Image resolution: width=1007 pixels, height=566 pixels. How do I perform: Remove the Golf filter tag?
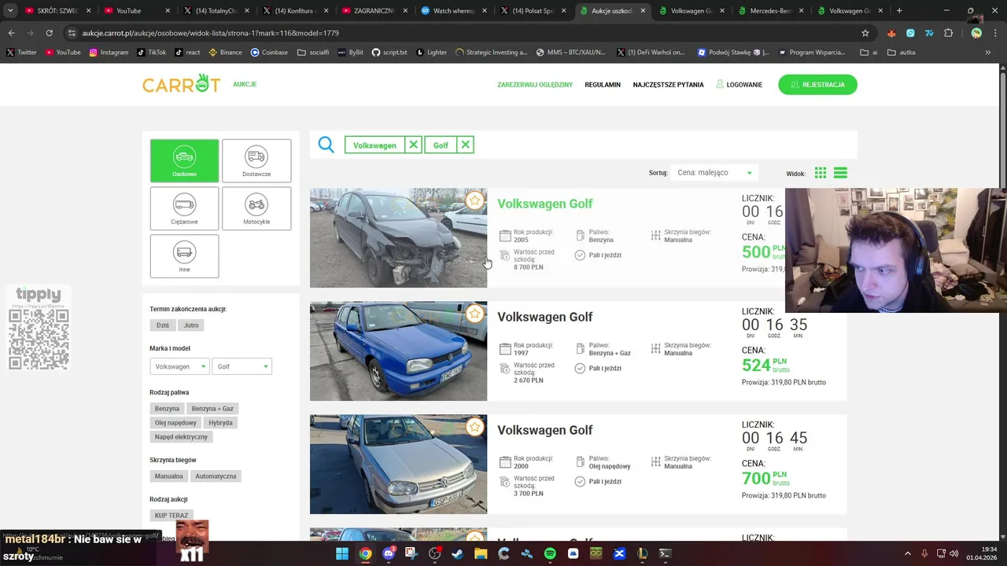click(x=465, y=145)
